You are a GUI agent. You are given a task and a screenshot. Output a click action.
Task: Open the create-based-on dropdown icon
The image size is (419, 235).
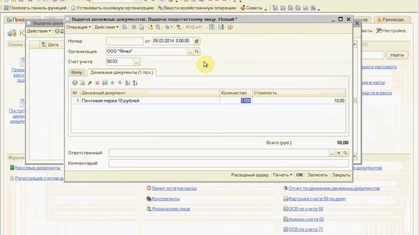tap(168, 27)
